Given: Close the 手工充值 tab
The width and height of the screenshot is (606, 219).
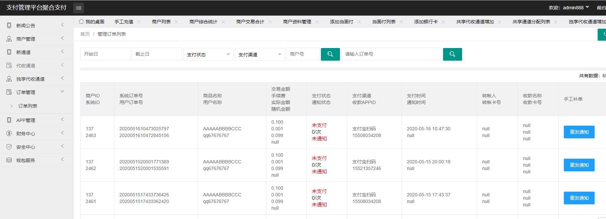Looking at the screenshot, I should coord(139,22).
